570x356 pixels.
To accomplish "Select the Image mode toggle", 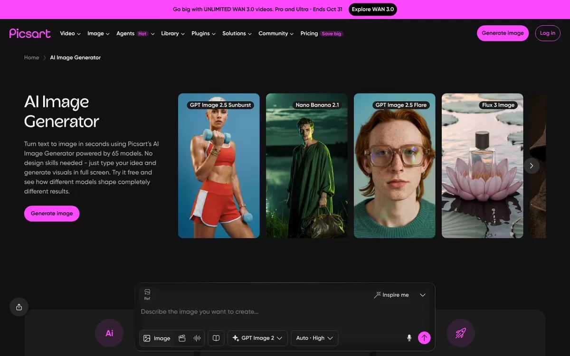I will 157,338.
